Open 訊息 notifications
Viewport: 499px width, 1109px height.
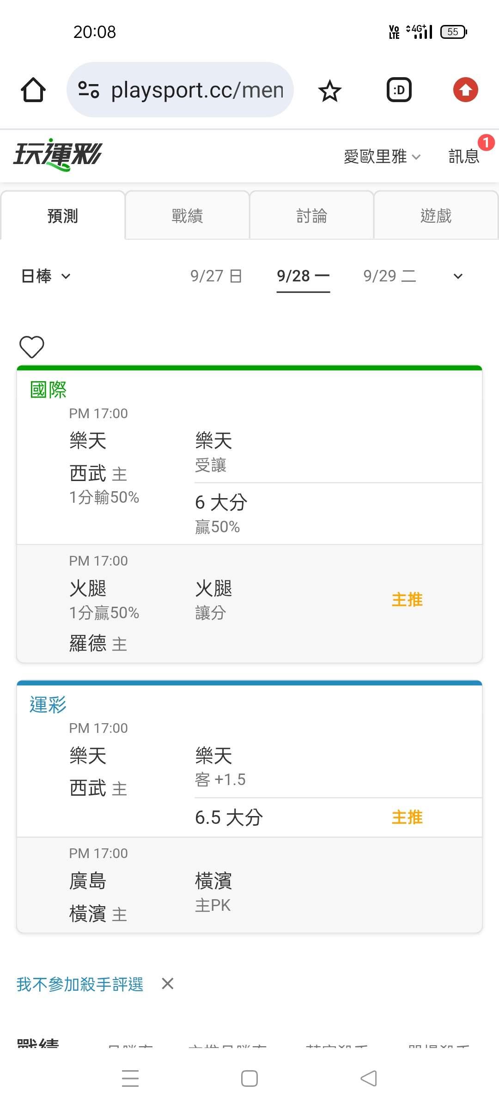pos(464,156)
